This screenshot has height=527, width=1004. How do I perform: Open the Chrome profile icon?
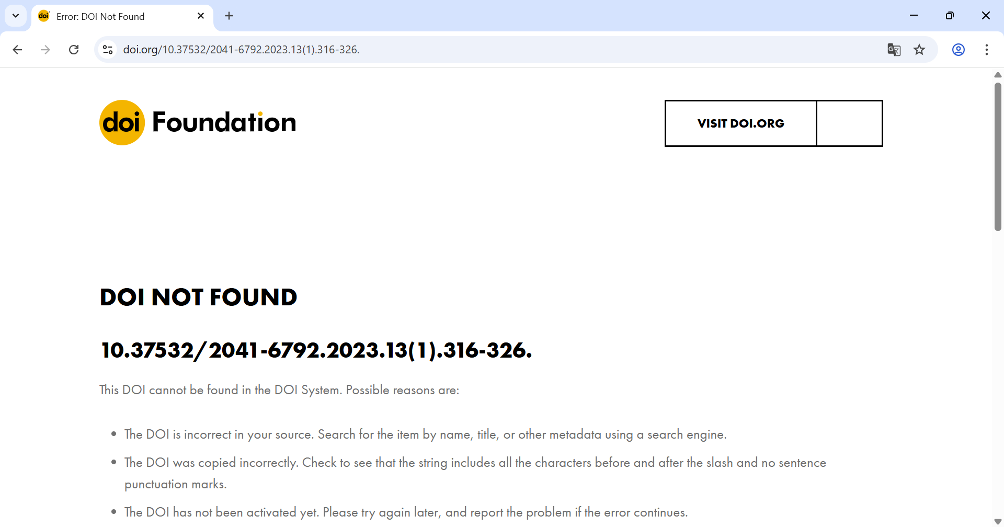point(958,50)
